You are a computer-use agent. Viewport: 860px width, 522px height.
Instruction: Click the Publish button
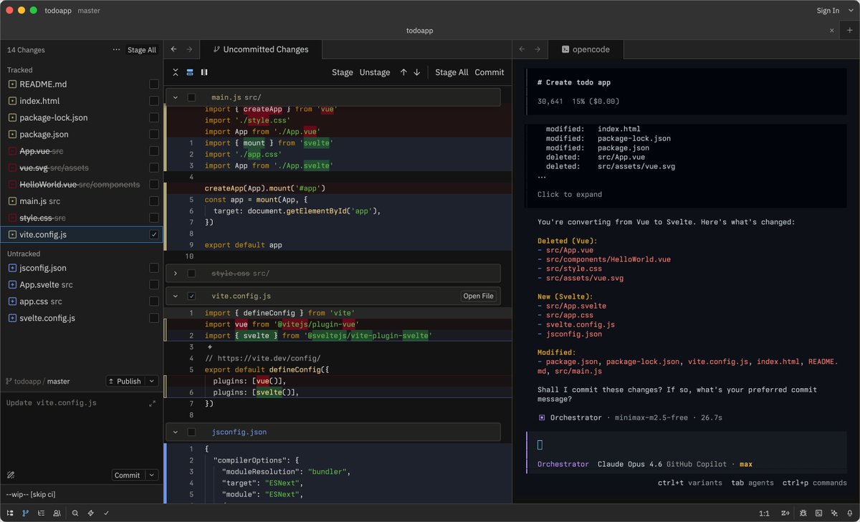[125, 381]
